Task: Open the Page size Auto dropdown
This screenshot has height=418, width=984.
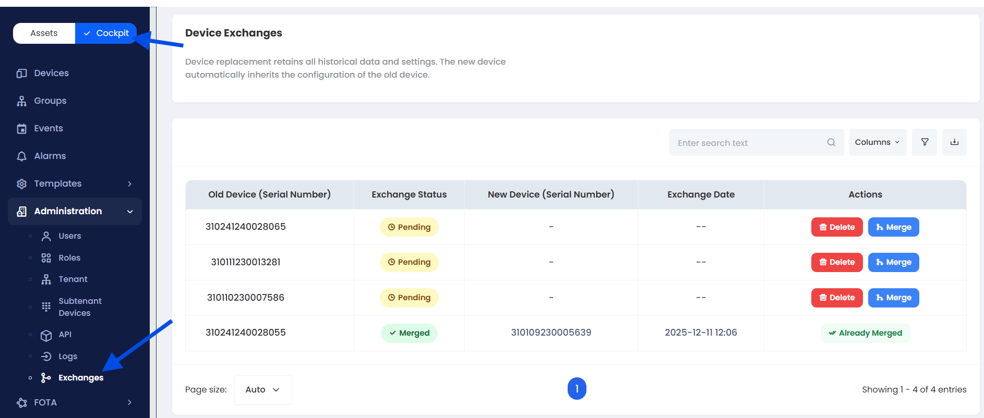Action: [262, 389]
